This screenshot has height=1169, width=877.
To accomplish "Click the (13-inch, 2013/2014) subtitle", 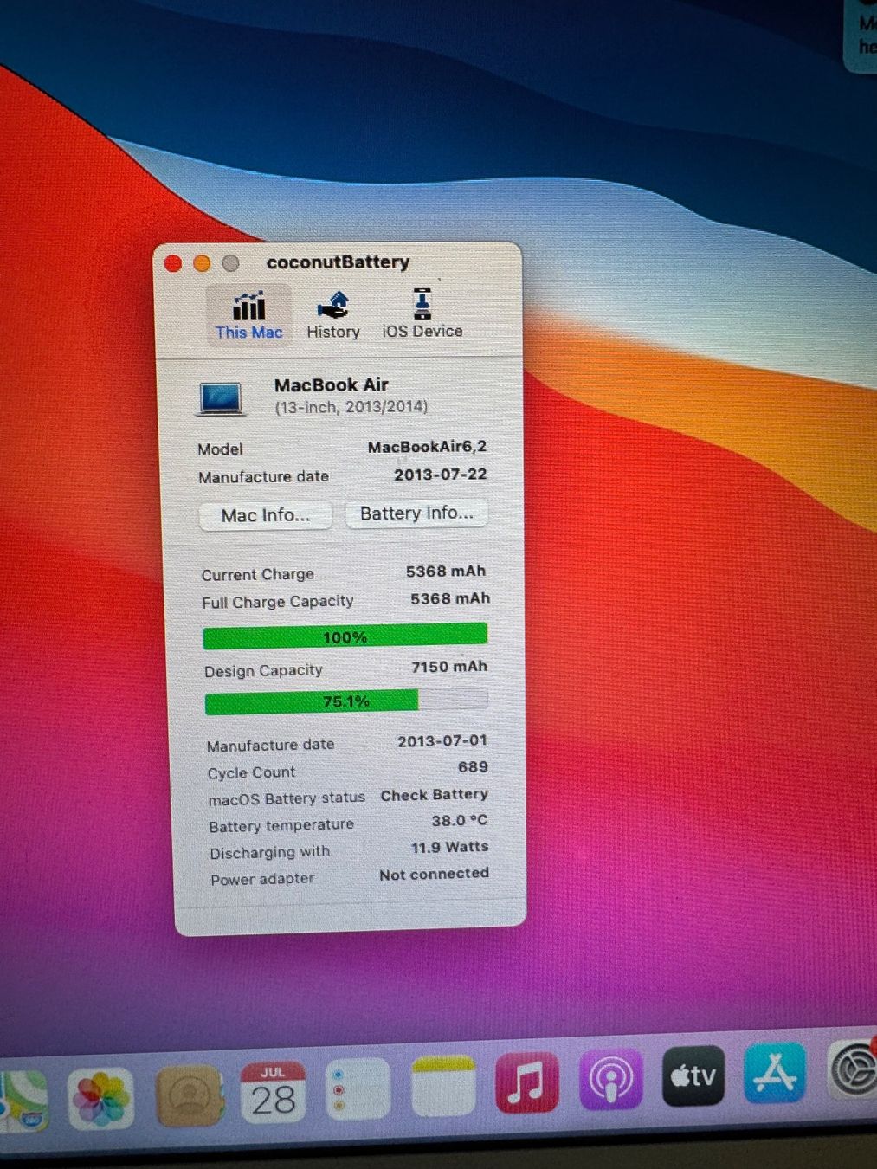I will point(351,407).
